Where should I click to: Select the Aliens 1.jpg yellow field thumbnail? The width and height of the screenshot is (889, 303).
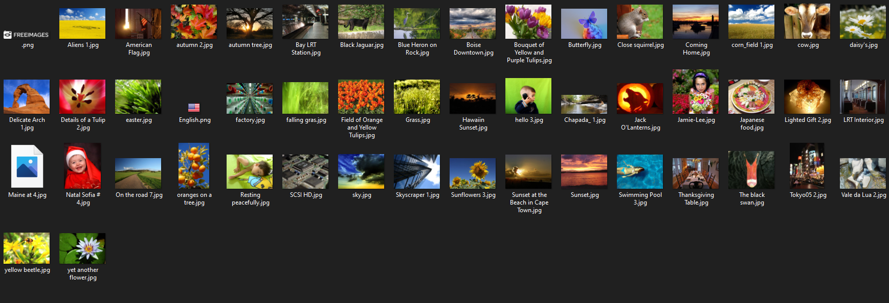[x=82, y=23]
